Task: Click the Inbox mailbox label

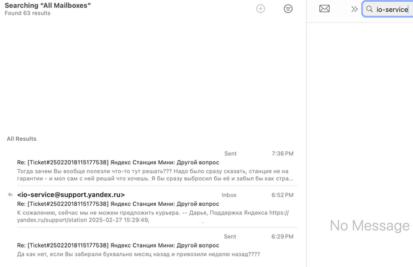Action: click(229, 195)
